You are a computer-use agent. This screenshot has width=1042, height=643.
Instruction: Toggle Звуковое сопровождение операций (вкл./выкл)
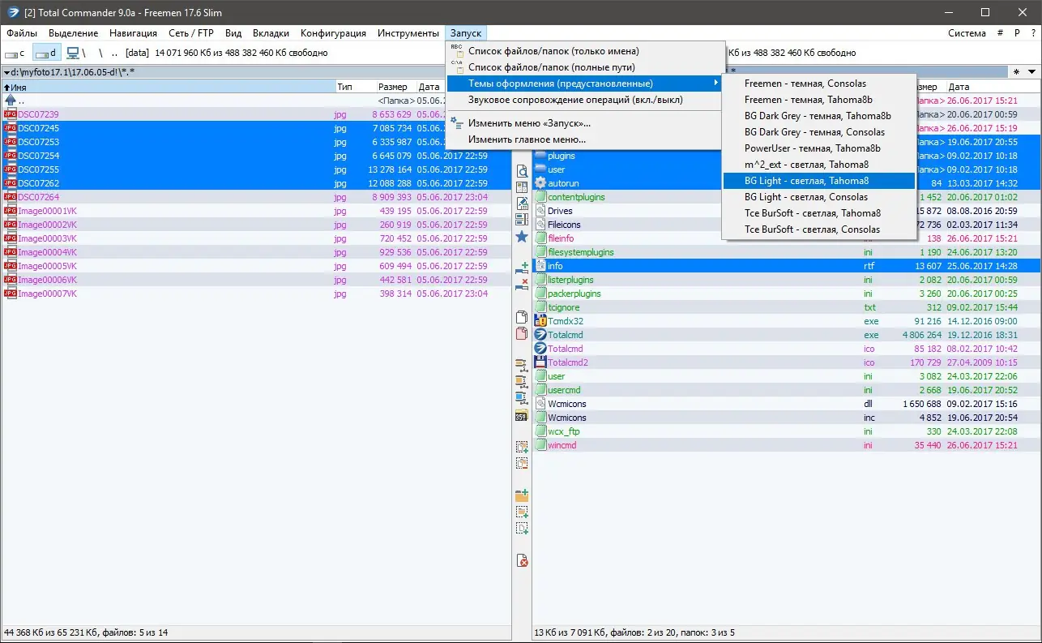coord(585,100)
